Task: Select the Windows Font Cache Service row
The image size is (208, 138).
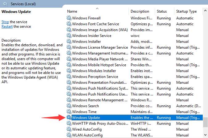Action: [x=134, y=24]
